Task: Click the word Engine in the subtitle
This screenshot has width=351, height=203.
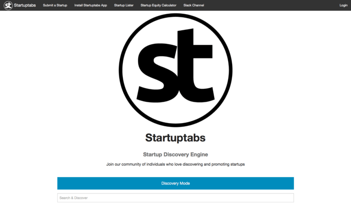Action: click(198, 155)
